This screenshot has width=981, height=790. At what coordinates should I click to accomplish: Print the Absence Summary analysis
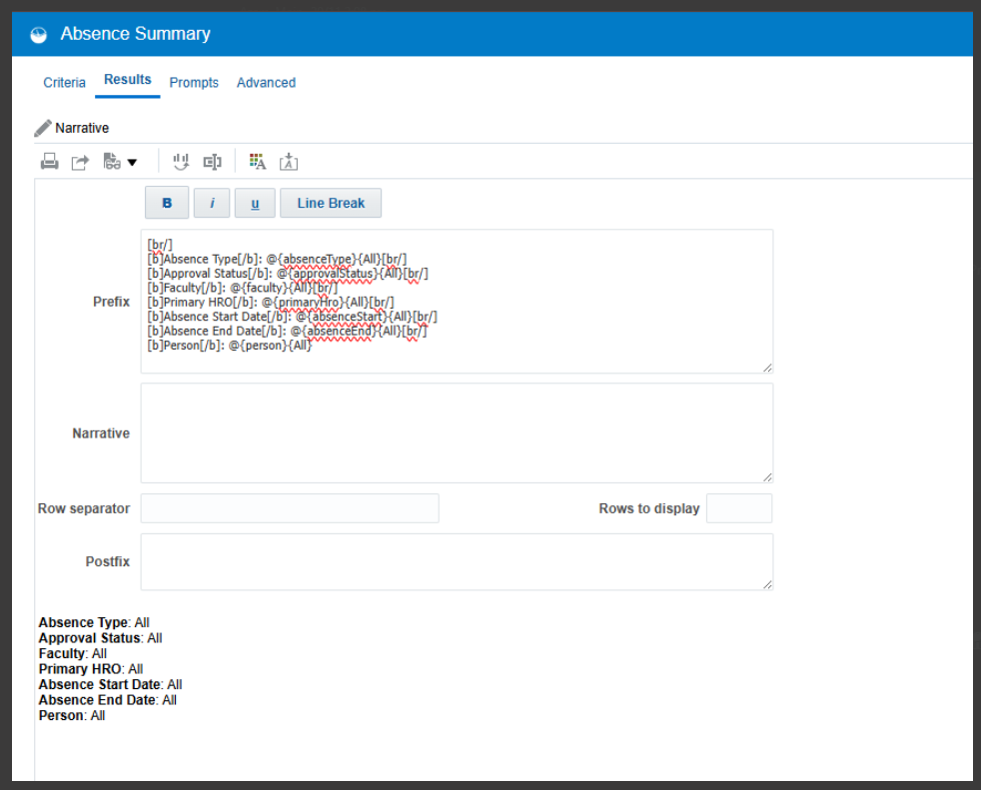tap(50, 161)
